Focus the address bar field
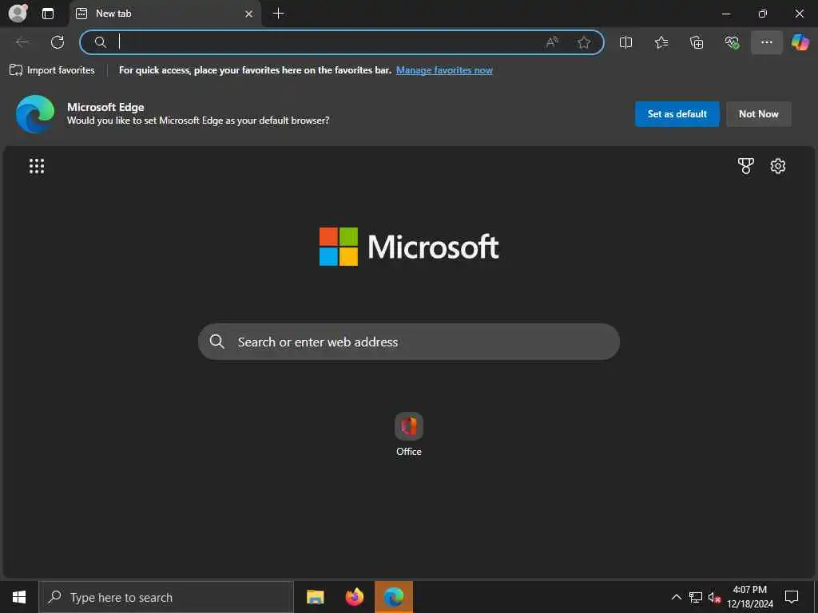This screenshot has width=818, height=613. pos(342,42)
